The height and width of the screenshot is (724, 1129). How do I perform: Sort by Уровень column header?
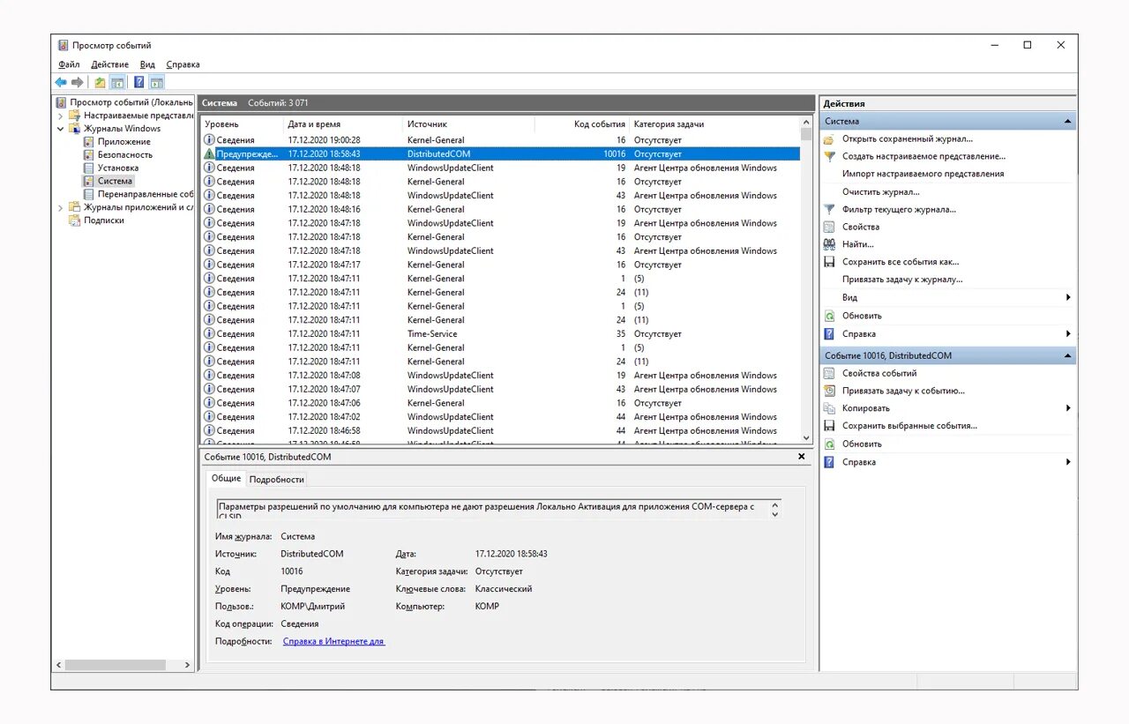pos(241,124)
